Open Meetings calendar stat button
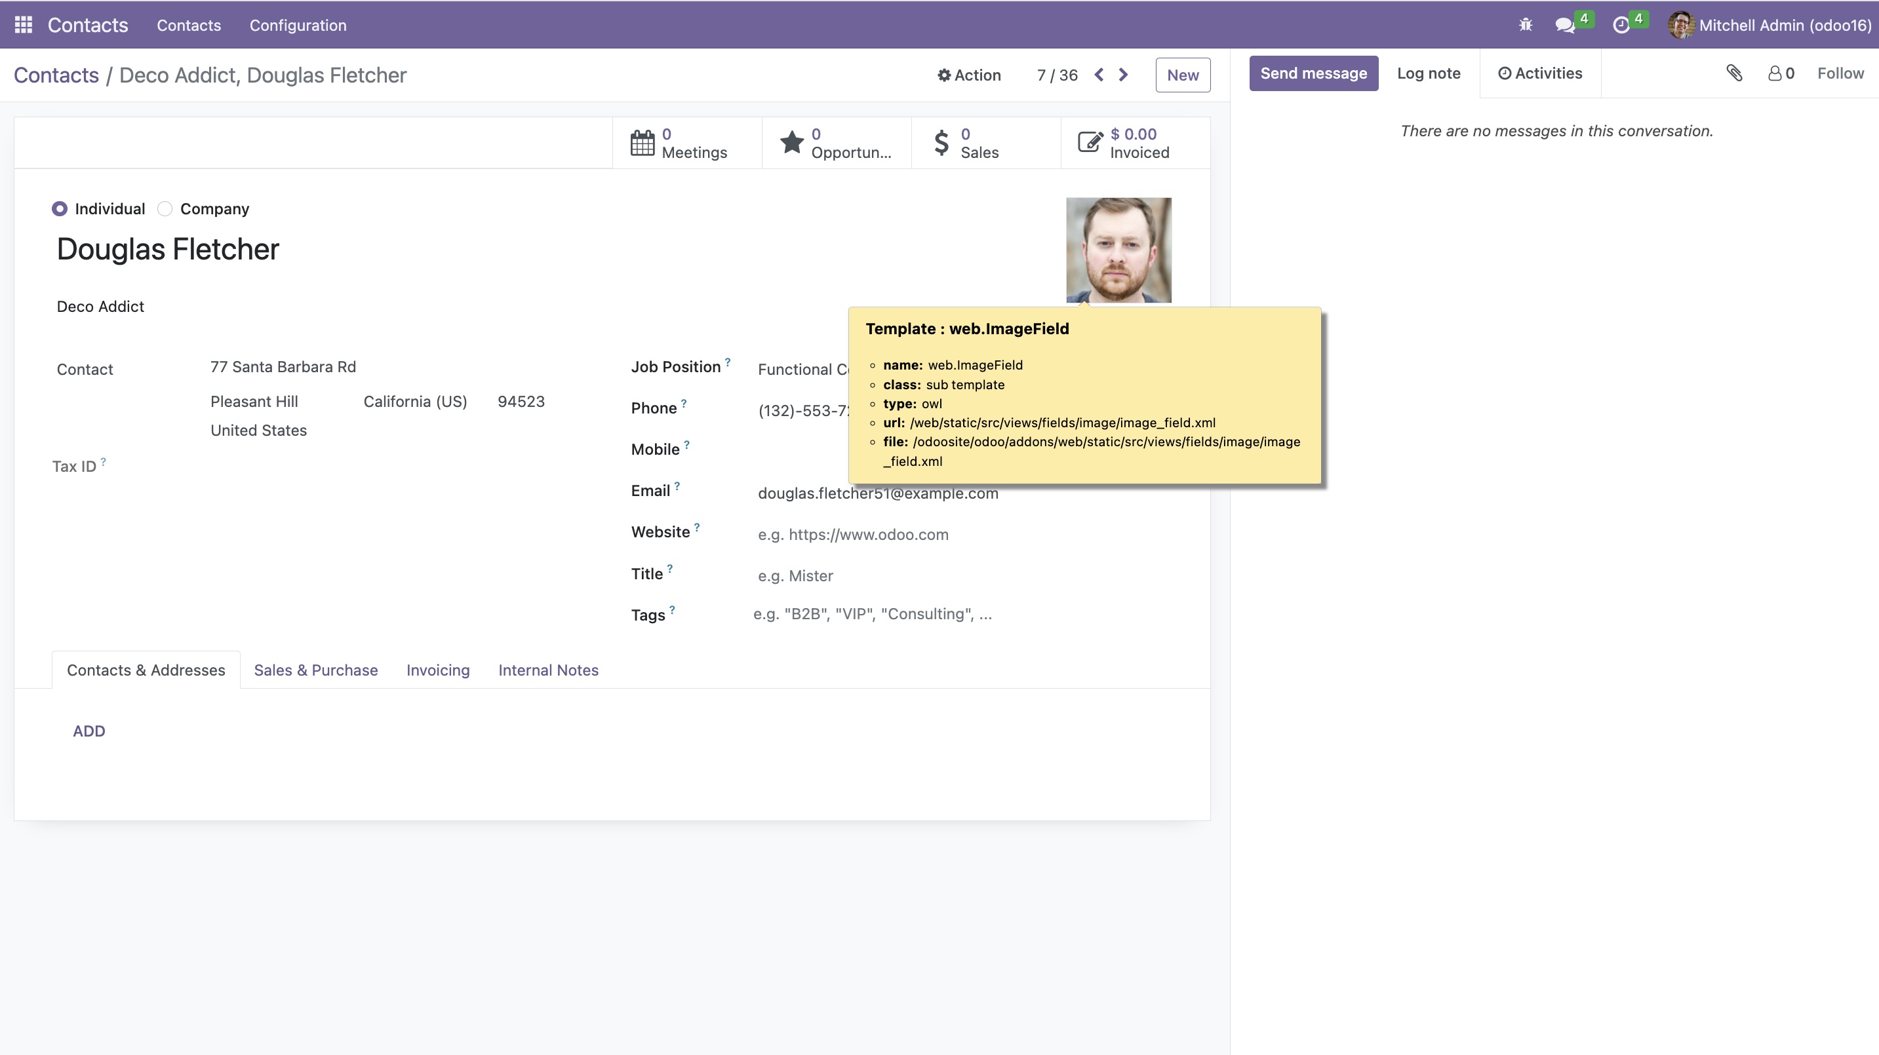Screen dimensions: 1879x1055 (686, 143)
